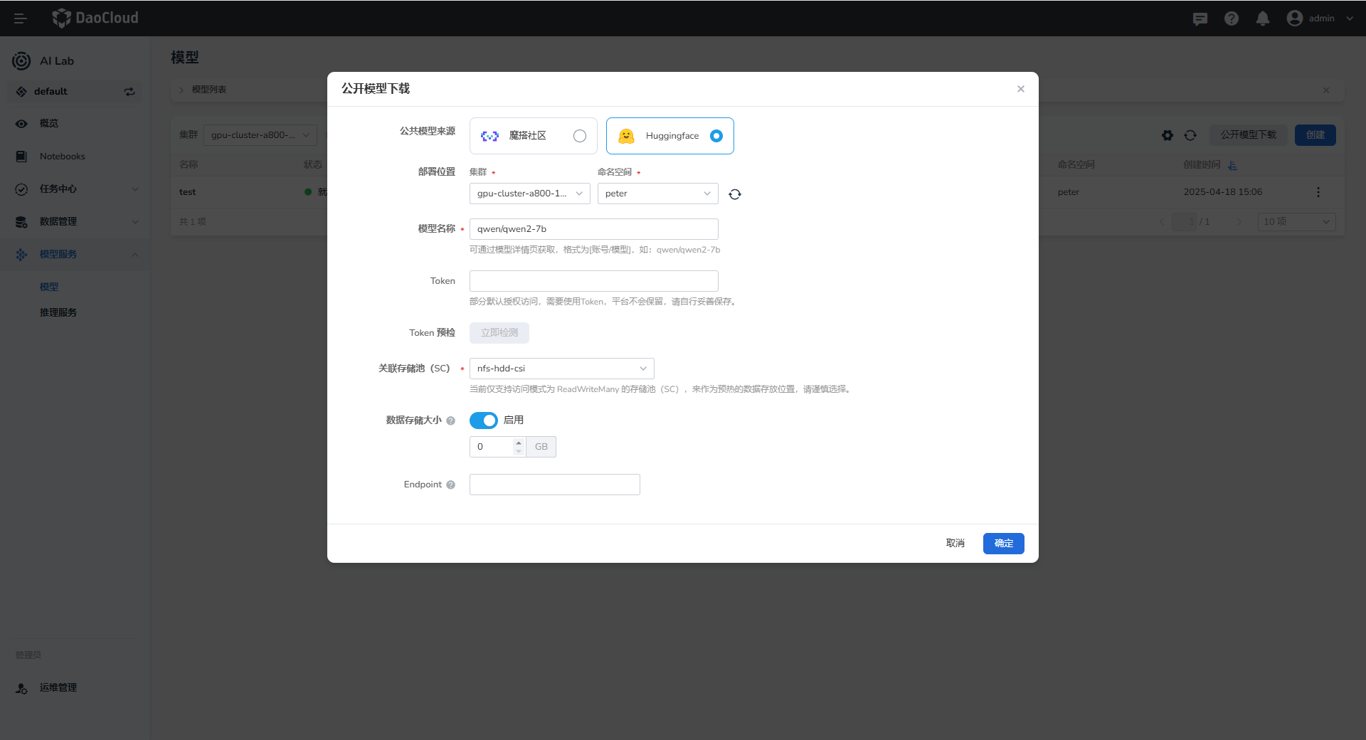This screenshot has height=740, width=1366.
Task: Click the workspace switch icon beside default
Action: click(x=129, y=92)
